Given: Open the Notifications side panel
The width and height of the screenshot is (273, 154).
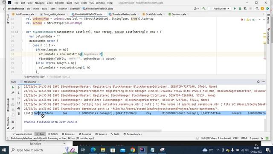Looking at the screenshot, I should point(268,36).
